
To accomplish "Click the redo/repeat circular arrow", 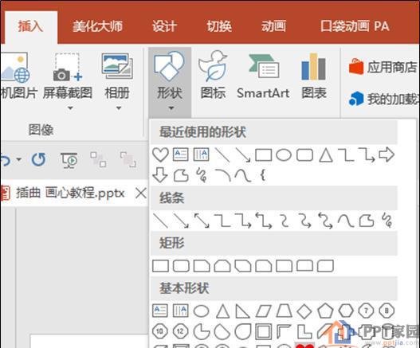I will [38, 160].
